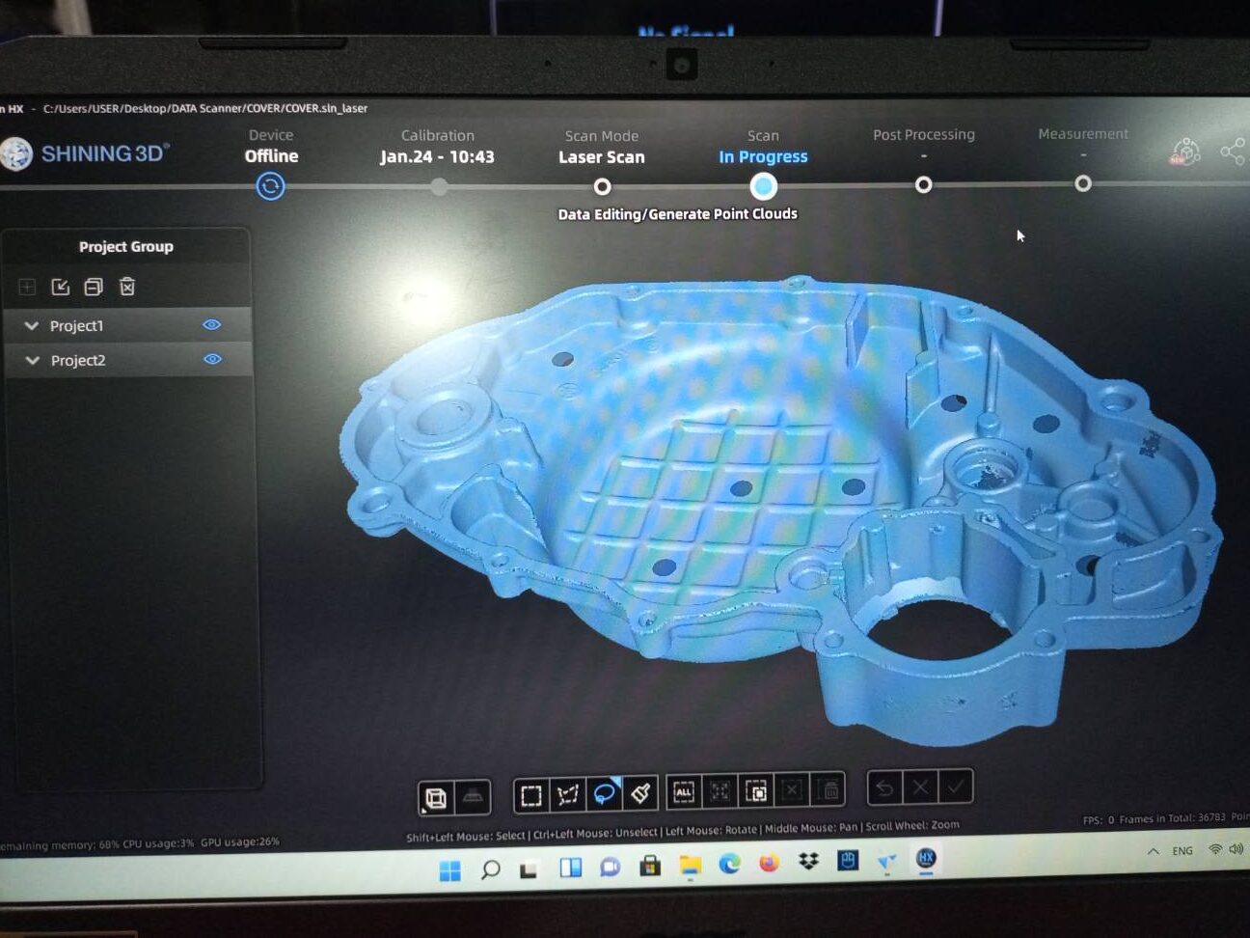Viewport: 1250px width, 938px height.
Task: Open Firefox from taskbar
Action: [769, 863]
